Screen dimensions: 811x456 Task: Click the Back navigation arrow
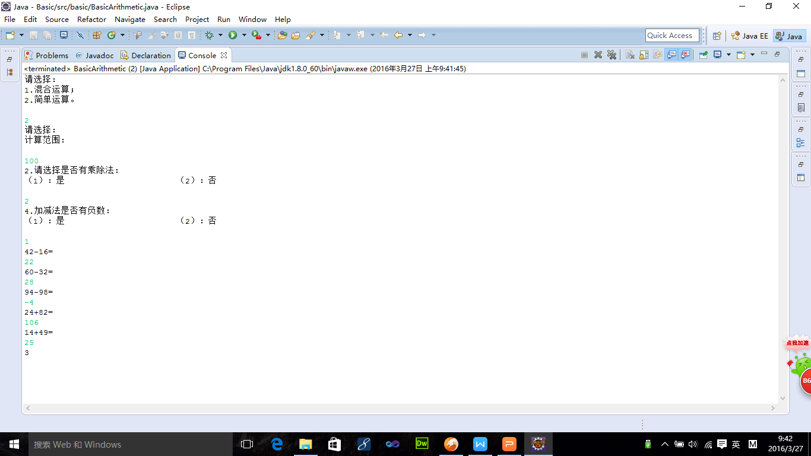pyautogui.click(x=398, y=35)
